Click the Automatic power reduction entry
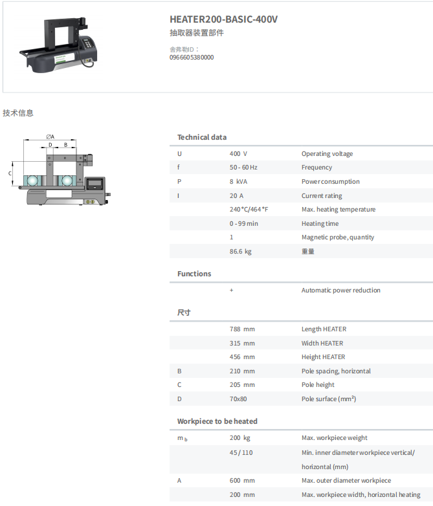433x506 pixels. (x=340, y=291)
